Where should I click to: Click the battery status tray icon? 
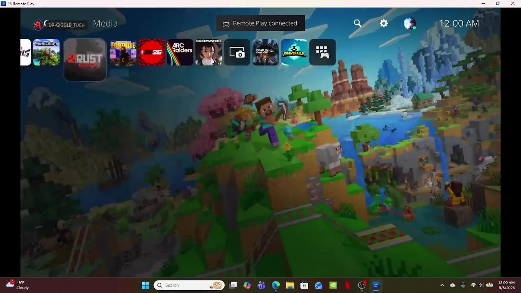(x=490, y=285)
